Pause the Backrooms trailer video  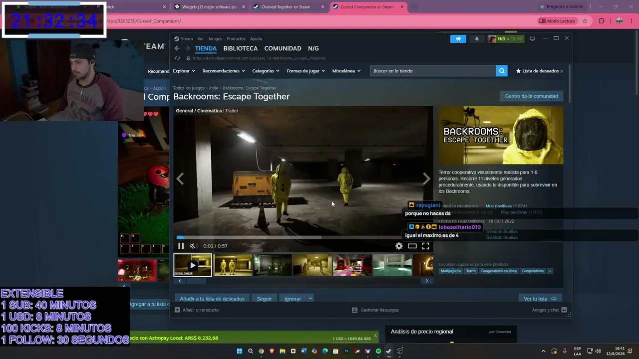point(181,246)
